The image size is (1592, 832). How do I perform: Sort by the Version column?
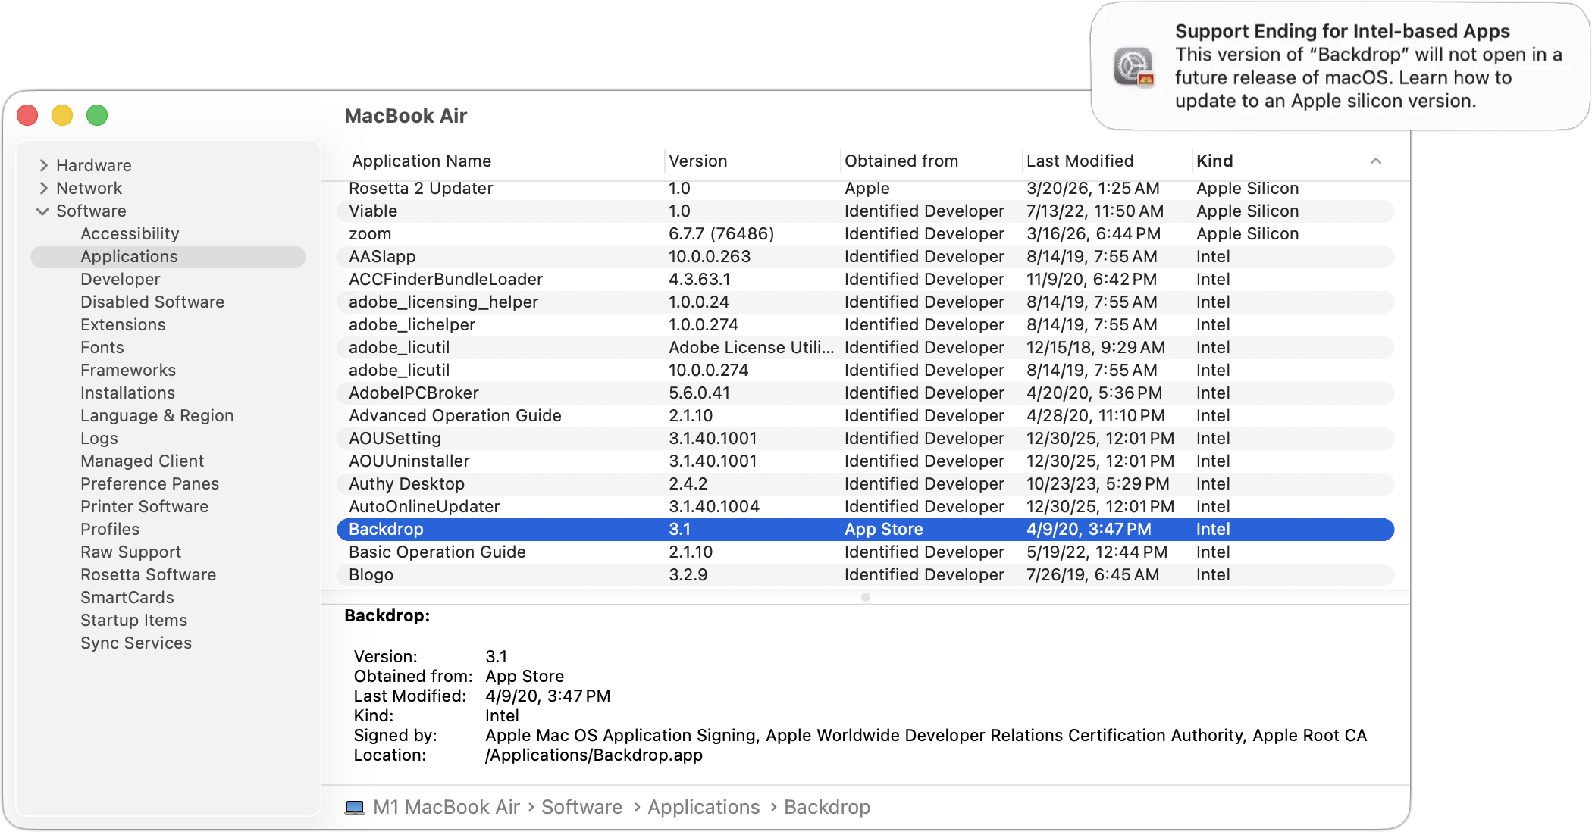[697, 161]
